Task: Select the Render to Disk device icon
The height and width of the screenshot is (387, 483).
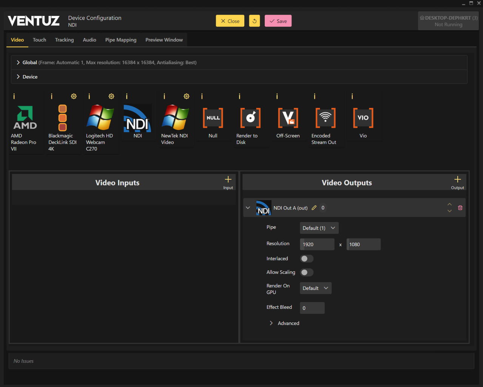Action: point(250,118)
